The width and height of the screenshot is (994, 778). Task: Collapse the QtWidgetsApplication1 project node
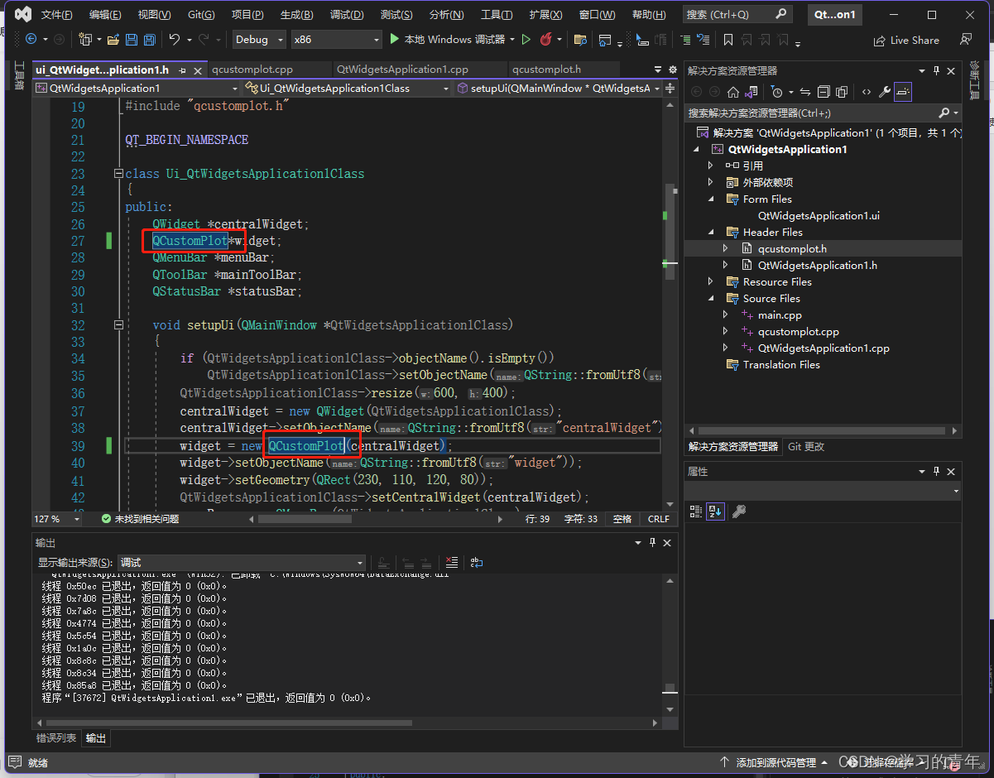point(696,150)
